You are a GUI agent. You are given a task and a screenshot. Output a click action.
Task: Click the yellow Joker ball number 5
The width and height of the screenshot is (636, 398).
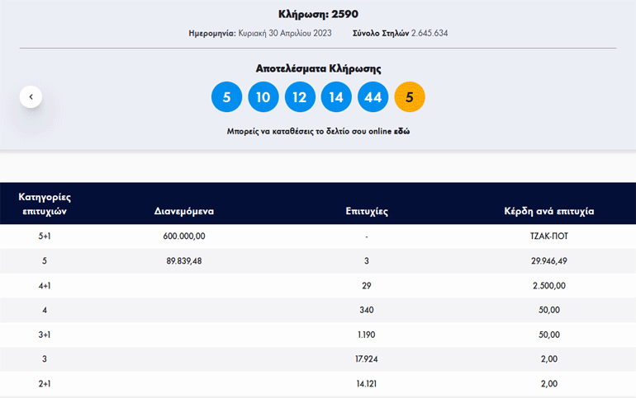(410, 96)
